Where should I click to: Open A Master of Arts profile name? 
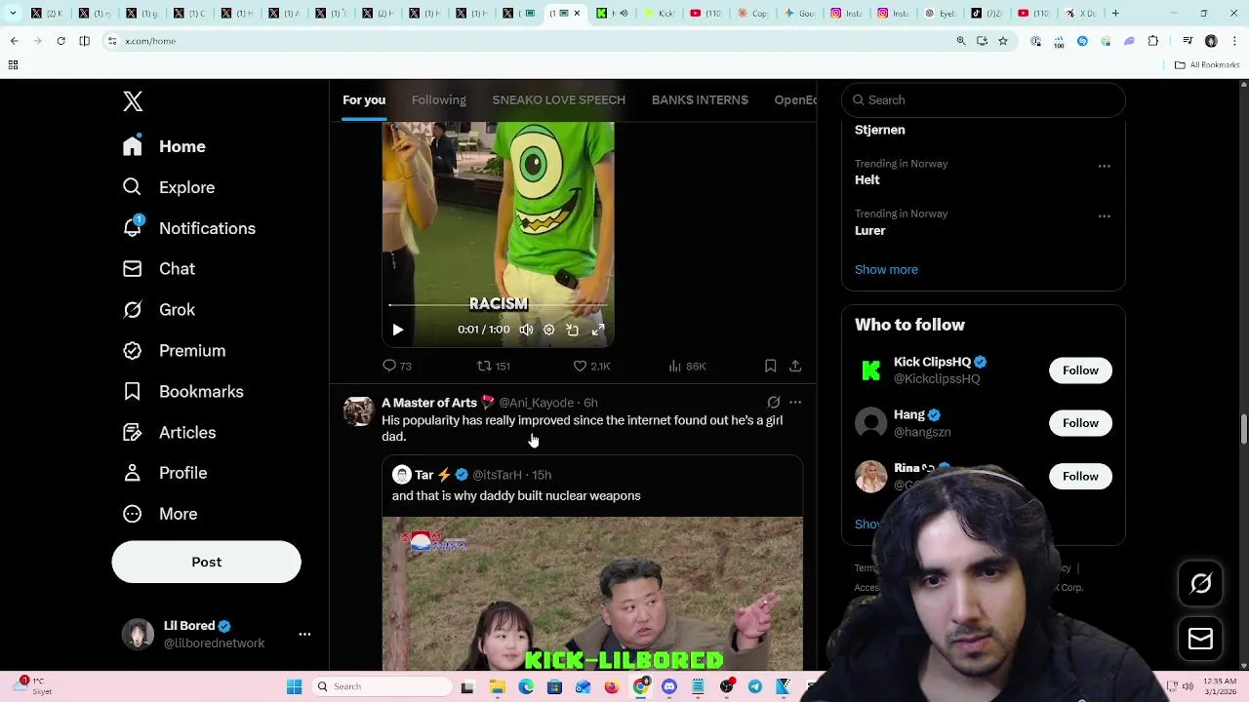tap(429, 403)
